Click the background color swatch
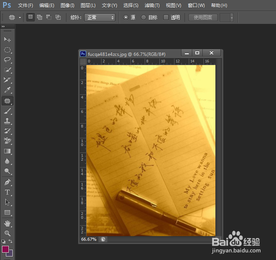This screenshot has width=276, height=260. tap(10, 254)
